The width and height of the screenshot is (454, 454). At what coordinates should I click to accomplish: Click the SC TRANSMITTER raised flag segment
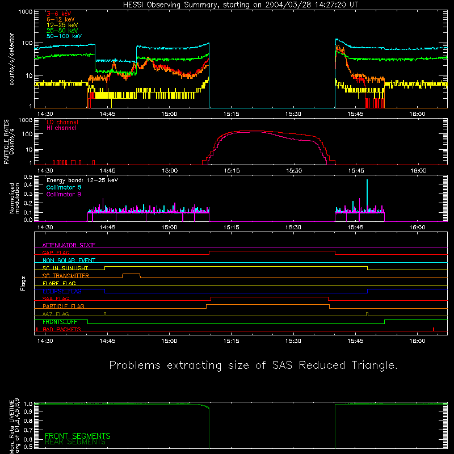click(132, 274)
